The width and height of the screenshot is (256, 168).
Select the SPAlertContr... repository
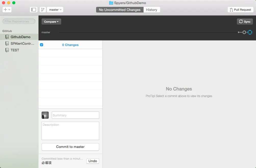(x=19, y=43)
